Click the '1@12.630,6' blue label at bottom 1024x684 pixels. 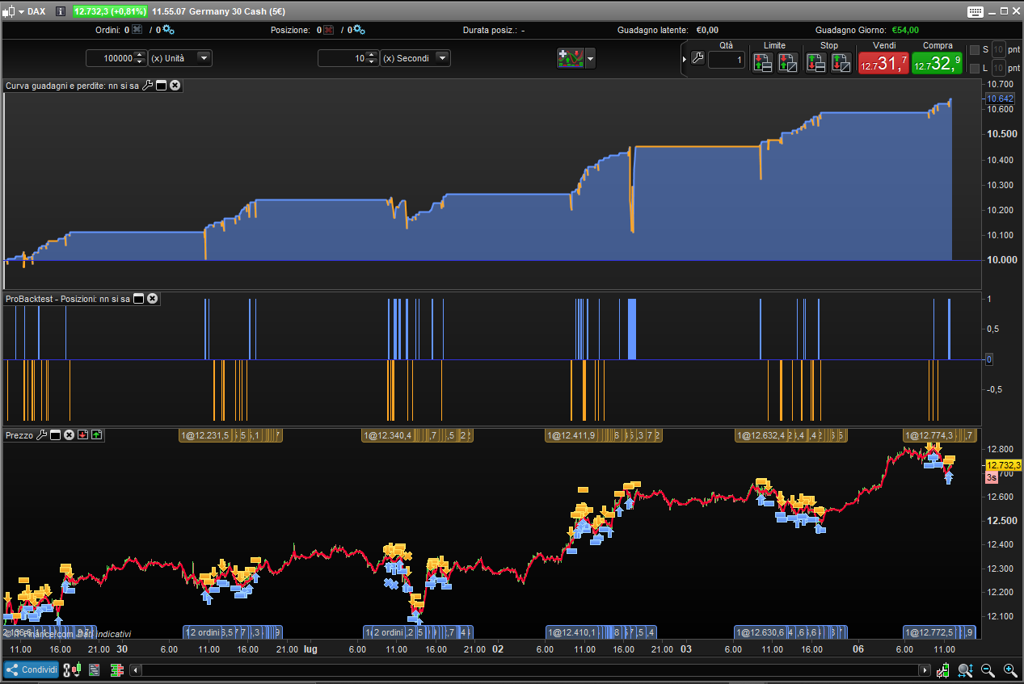coord(761,632)
